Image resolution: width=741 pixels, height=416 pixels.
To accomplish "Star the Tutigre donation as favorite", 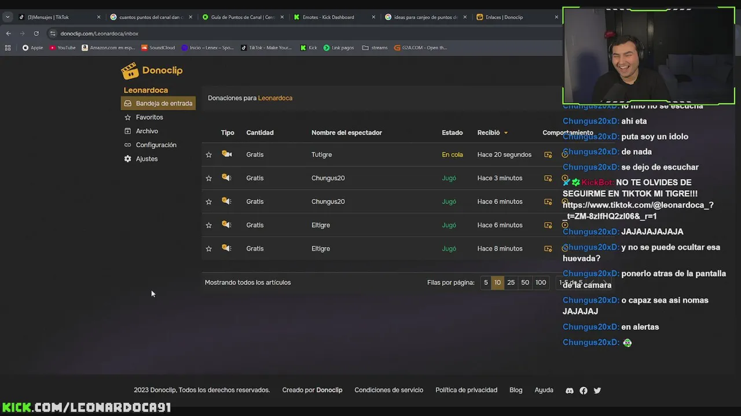I will pos(209,155).
